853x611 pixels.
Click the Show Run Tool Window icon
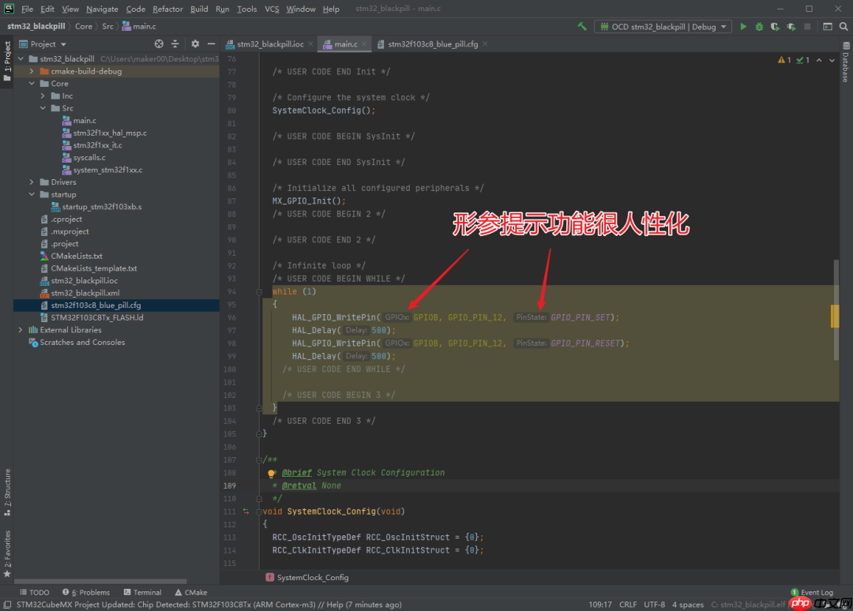coord(826,26)
